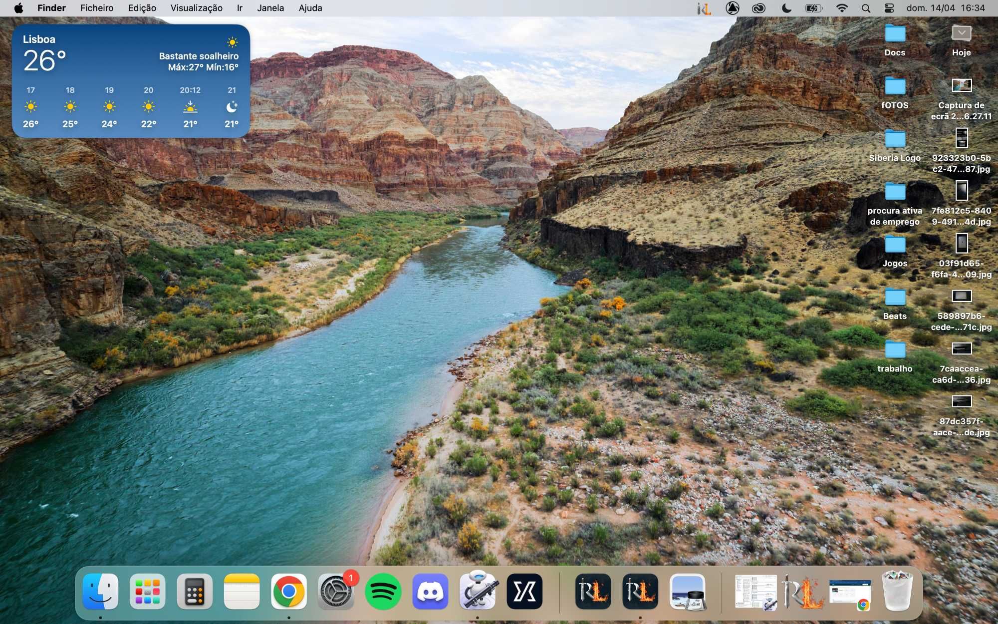
Task: Click the triangle-in-circle menu bar icon
Action: pos(732,8)
